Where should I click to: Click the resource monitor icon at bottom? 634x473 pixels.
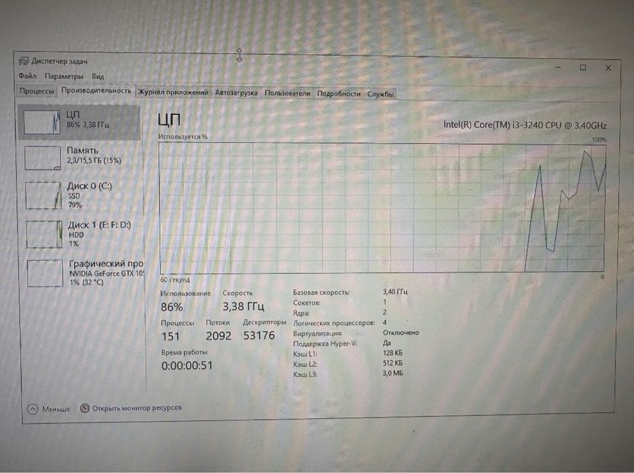coord(84,408)
